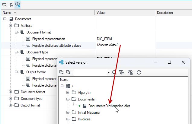Collapse the Attribute folder node
The width and height of the screenshot is (192, 124).
[10, 26]
